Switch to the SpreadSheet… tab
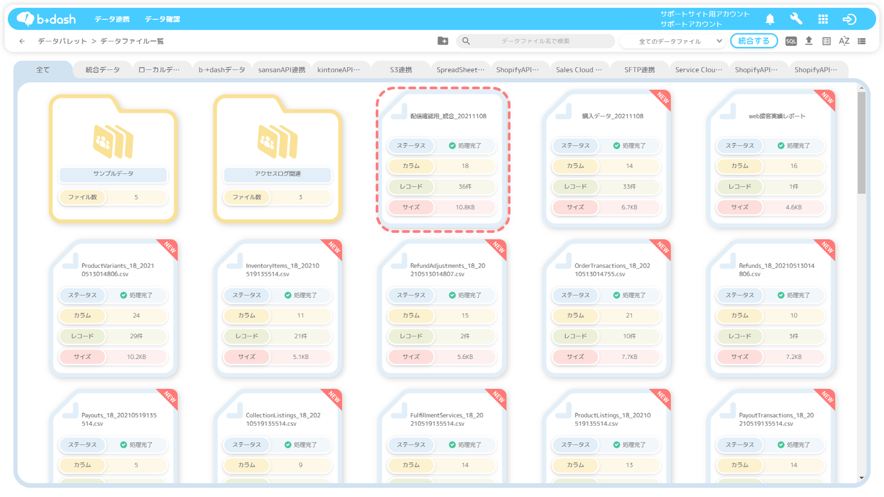Image resolution: width=884 pixels, height=497 pixels. click(460, 70)
